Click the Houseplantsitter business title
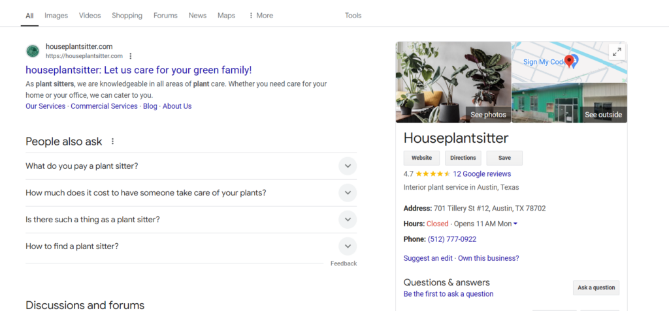Image resolution: width=669 pixels, height=311 pixels. [456, 138]
